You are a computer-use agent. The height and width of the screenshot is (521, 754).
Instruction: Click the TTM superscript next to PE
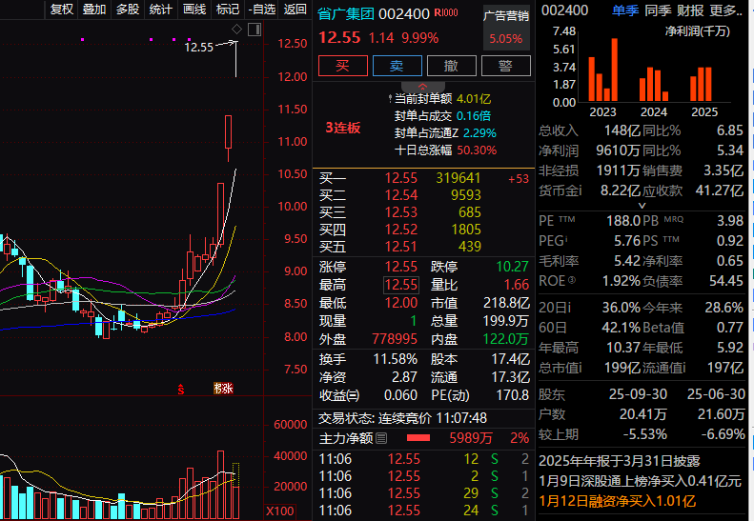(567, 219)
